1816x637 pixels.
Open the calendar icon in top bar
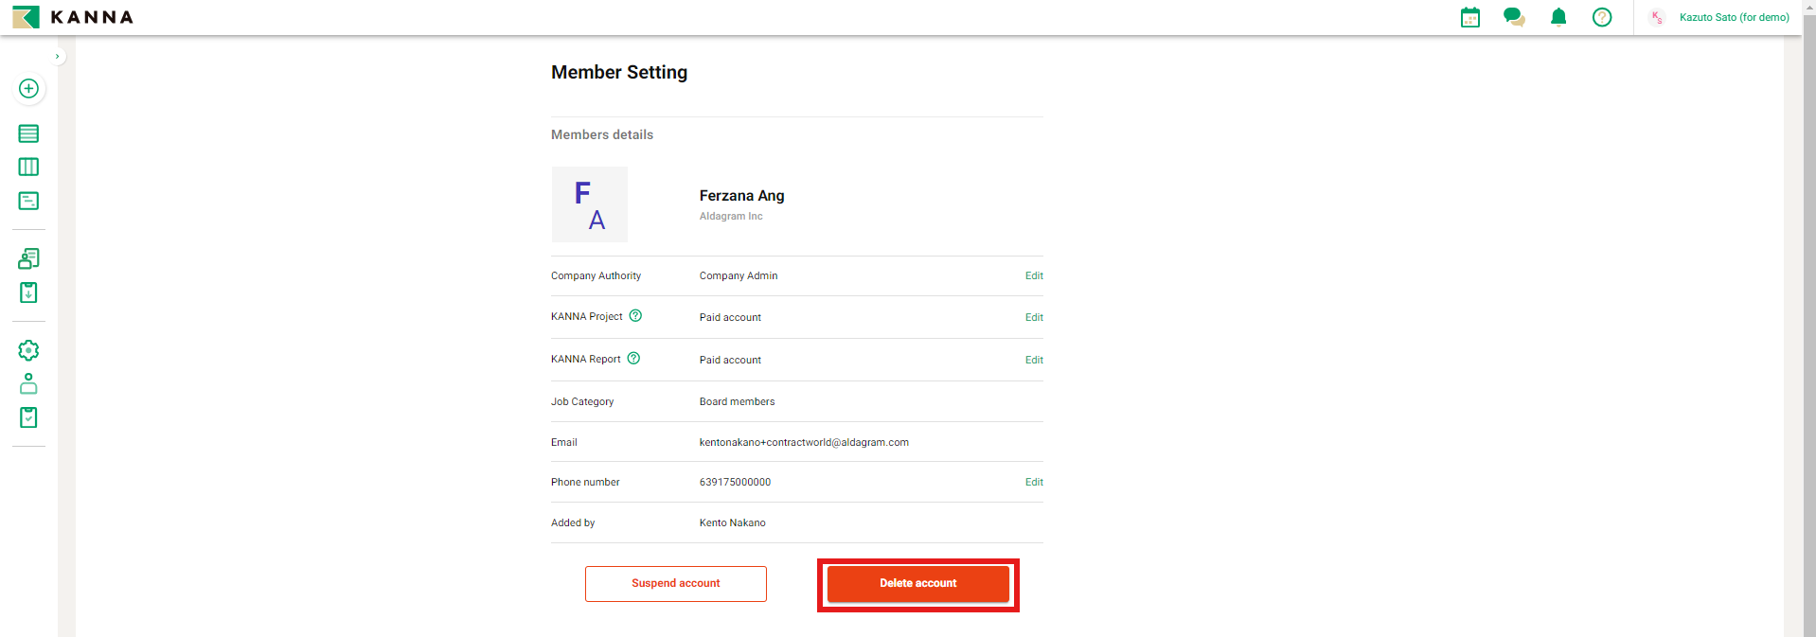click(x=1469, y=17)
